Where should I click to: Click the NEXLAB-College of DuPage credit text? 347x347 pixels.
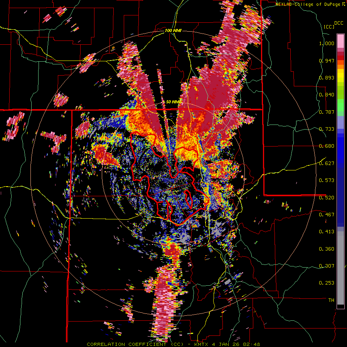click(x=308, y=4)
